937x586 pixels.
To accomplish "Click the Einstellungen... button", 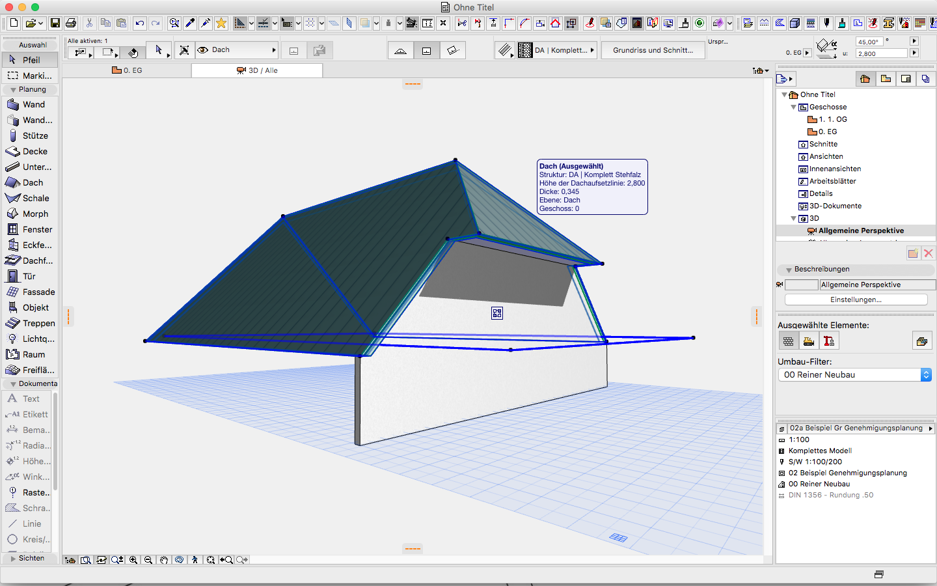I will tap(856, 300).
